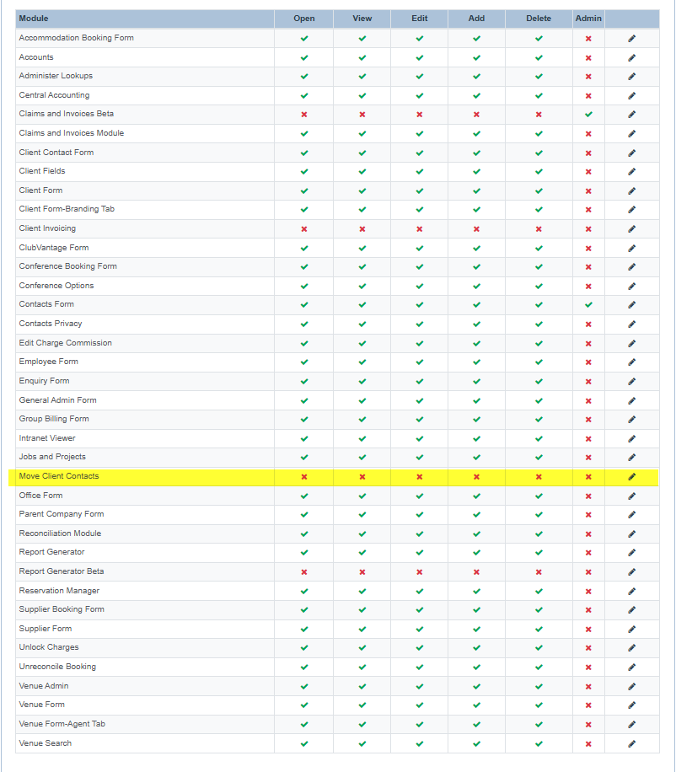Select the Move Client Contacts module name

(59, 476)
